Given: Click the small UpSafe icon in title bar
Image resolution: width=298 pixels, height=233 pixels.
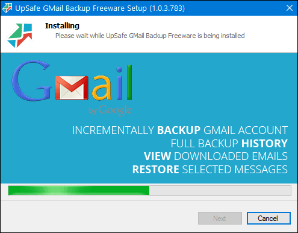Looking at the screenshot, I should point(7,8).
